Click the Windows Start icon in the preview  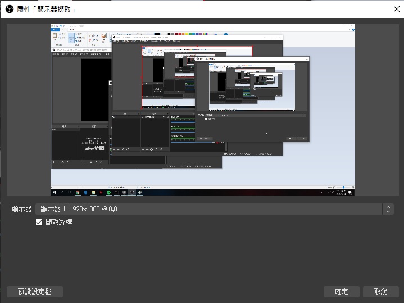(54, 192)
